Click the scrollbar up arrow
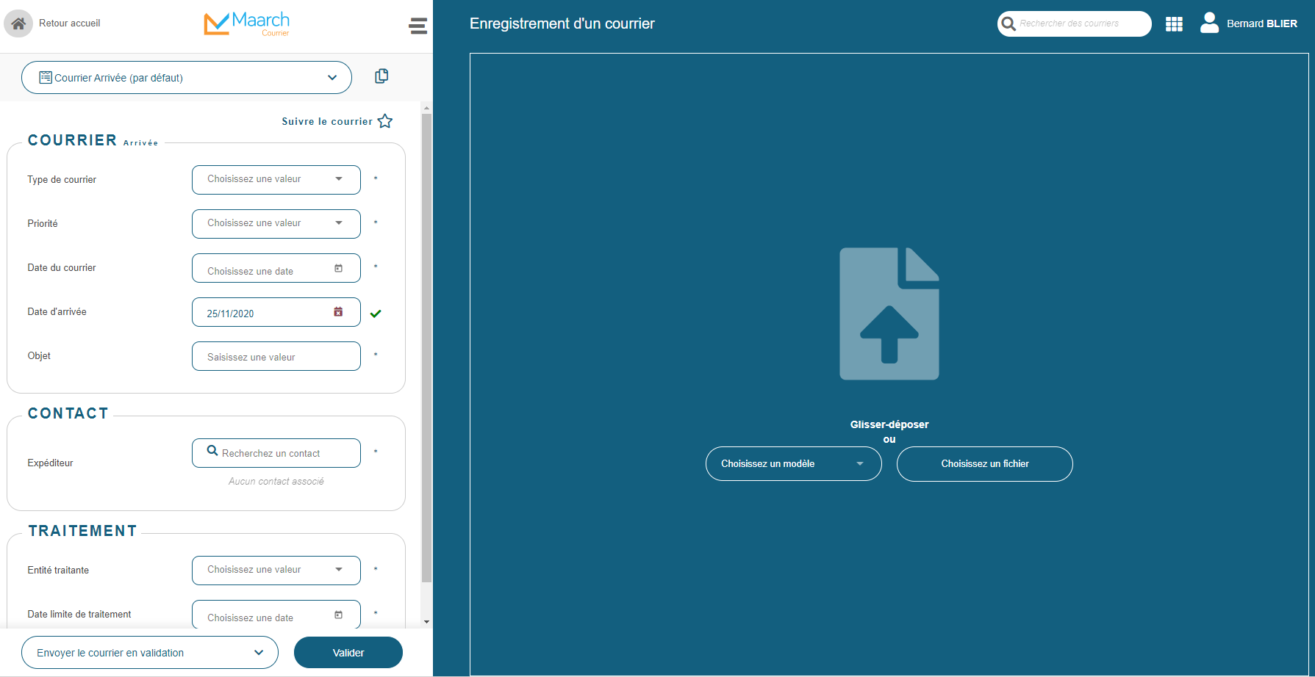Screen dimensions: 1315x677 [426, 108]
